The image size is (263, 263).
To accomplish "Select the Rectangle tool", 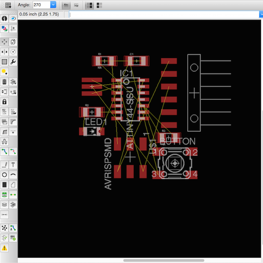I will (4, 185).
